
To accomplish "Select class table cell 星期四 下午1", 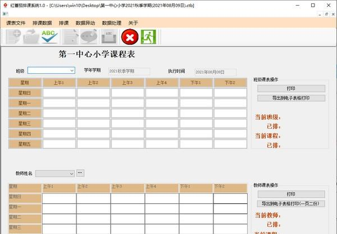I will click(x=196, y=134).
